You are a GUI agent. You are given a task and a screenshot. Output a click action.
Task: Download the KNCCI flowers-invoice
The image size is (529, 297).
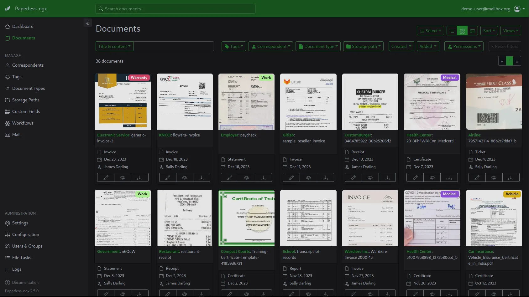pos(202,177)
